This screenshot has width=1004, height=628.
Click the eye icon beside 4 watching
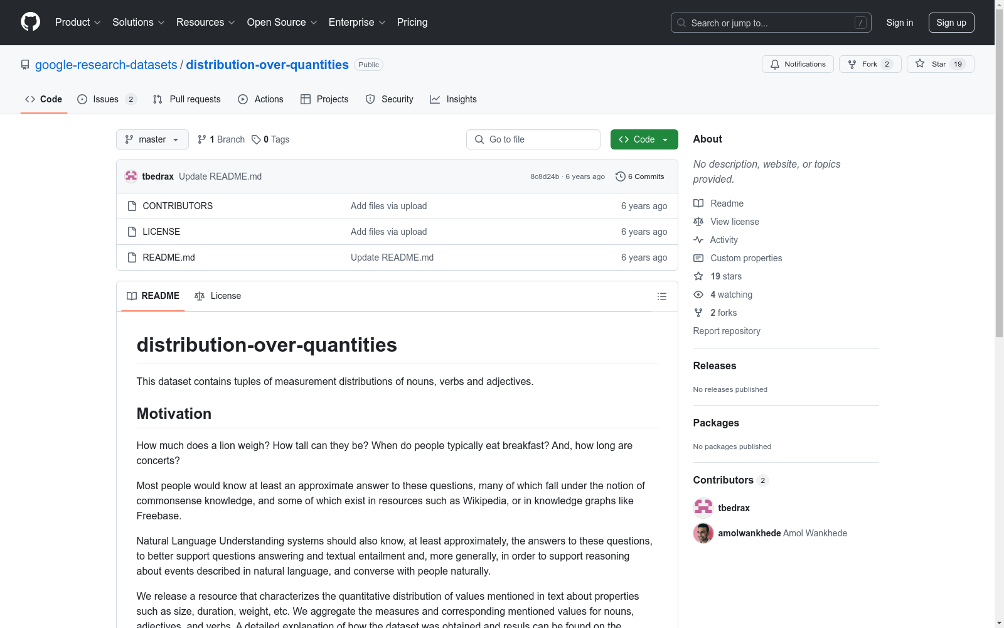pyautogui.click(x=698, y=295)
